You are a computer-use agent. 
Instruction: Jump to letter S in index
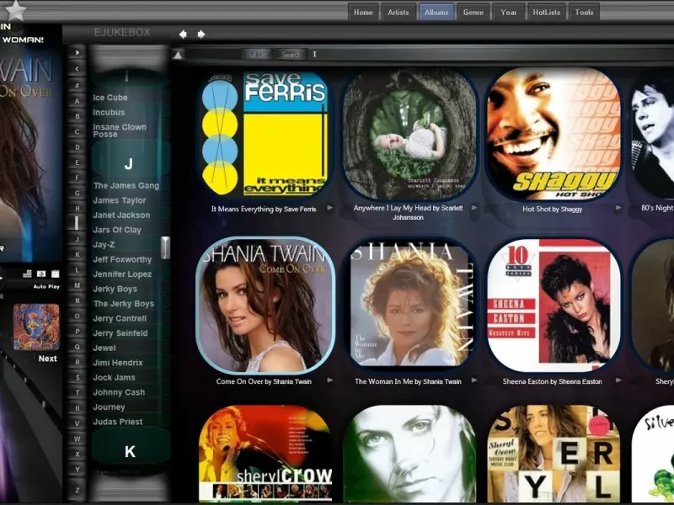78,377
